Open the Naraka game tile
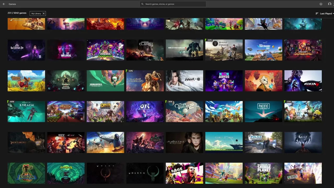Image resolution: width=334 pixels, height=188 pixels. point(184,81)
